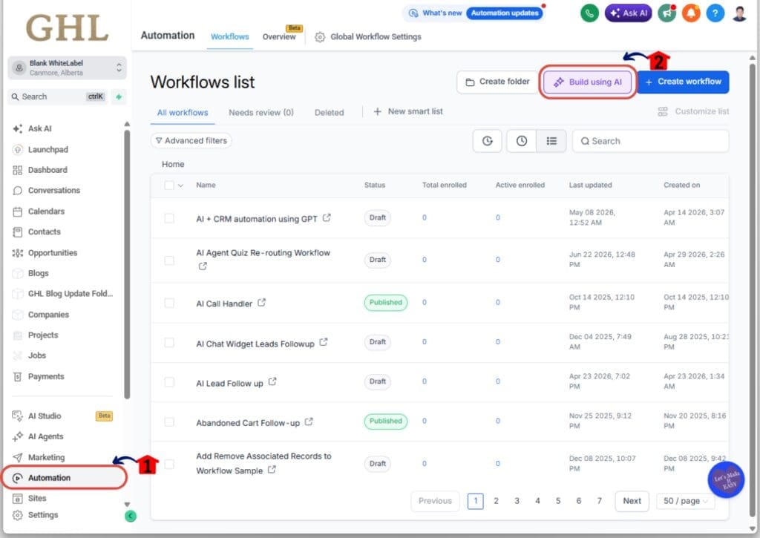Go to page 7
The image size is (760, 538).
click(x=599, y=501)
